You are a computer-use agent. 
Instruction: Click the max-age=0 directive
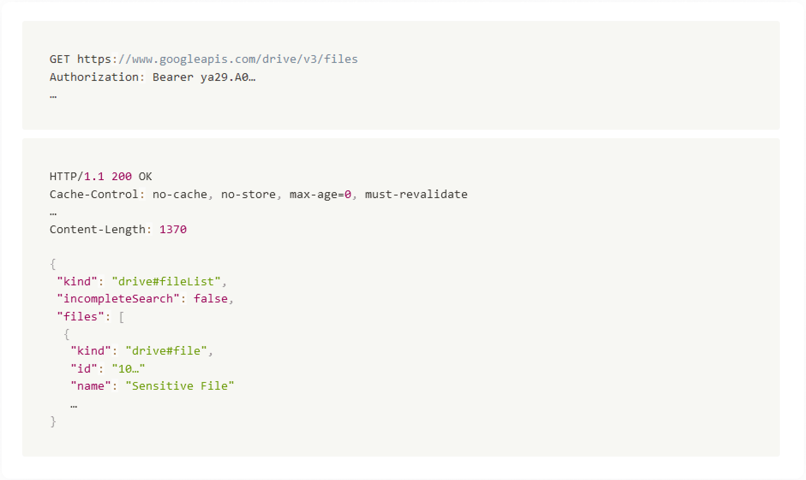(321, 194)
